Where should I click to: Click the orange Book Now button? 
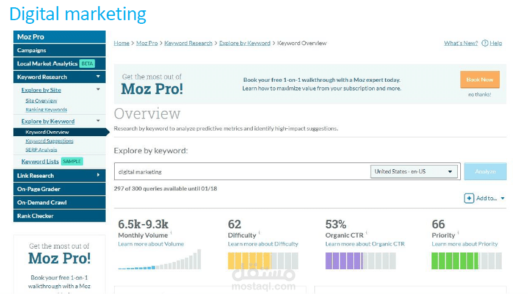coord(480,80)
